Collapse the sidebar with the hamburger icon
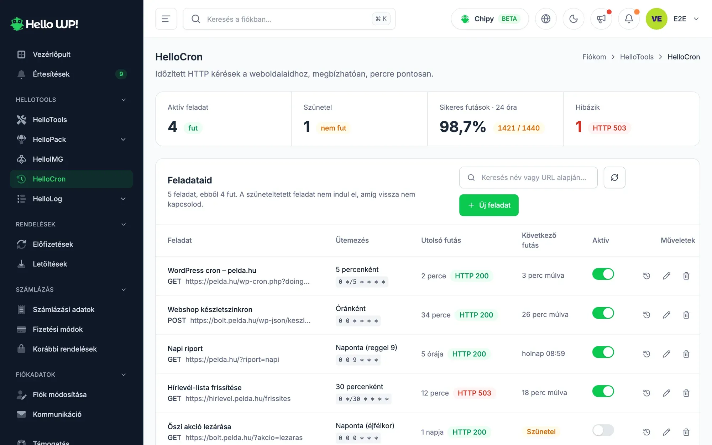The height and width of the screenshot is (445, 712). click(166, 19)
